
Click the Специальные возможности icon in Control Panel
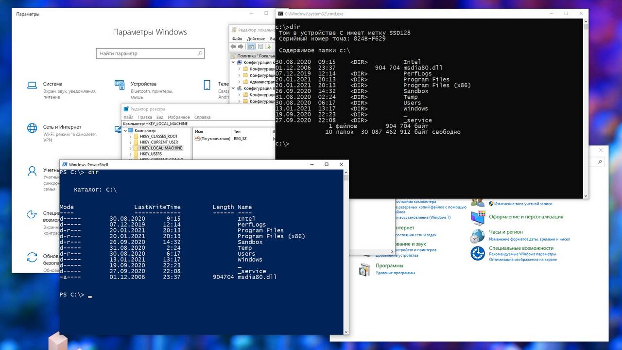pyautogui.click(x=477, y=253)
